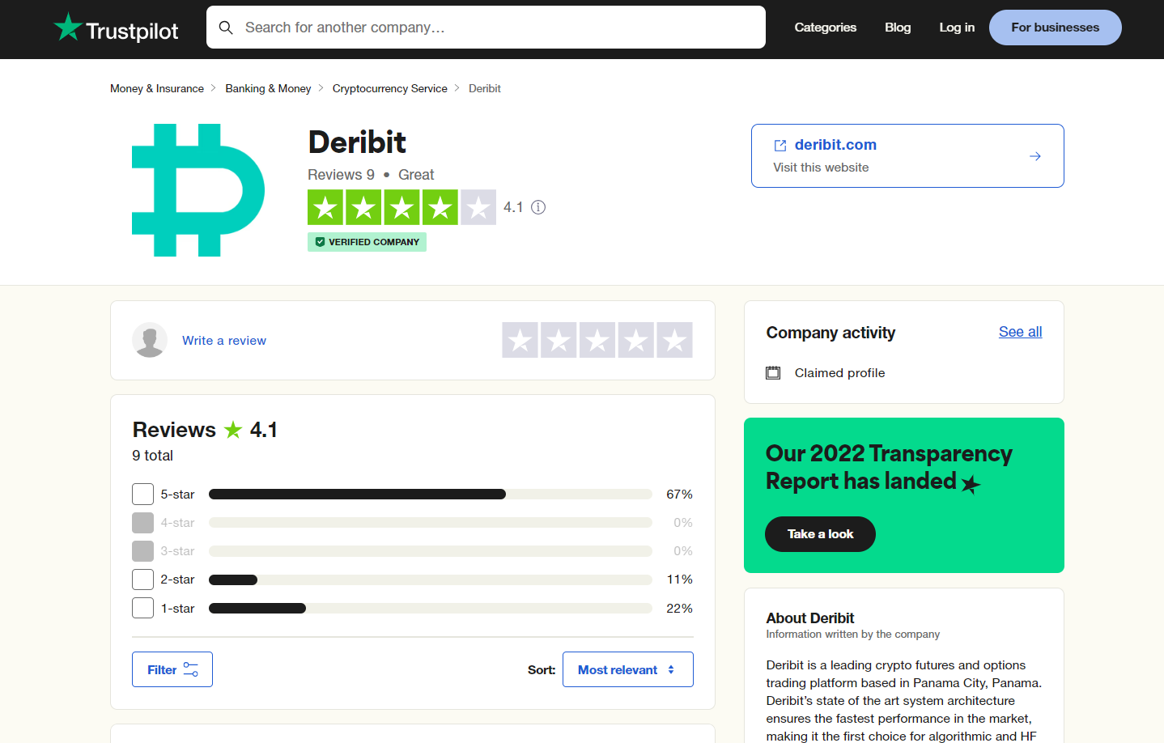
Task: Check the 4-star filter checkbox
Action: (x=142, y=522)
